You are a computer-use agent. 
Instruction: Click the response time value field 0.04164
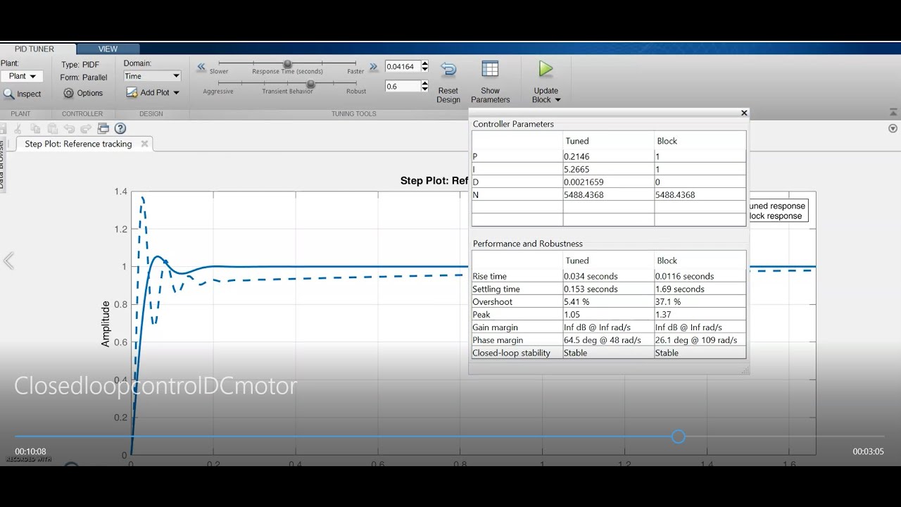pos(403,66)
